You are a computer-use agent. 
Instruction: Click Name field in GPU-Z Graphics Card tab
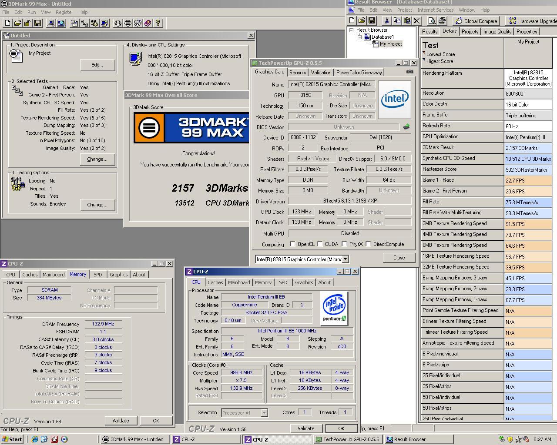[x=331, y=84]
